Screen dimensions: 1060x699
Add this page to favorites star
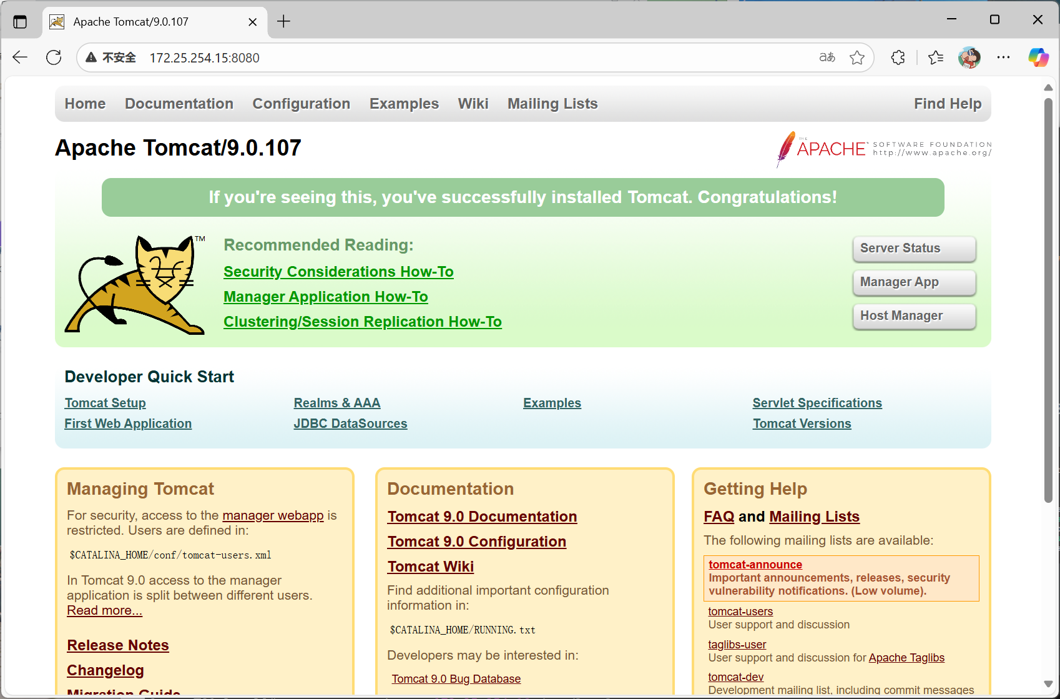point(857,57)
